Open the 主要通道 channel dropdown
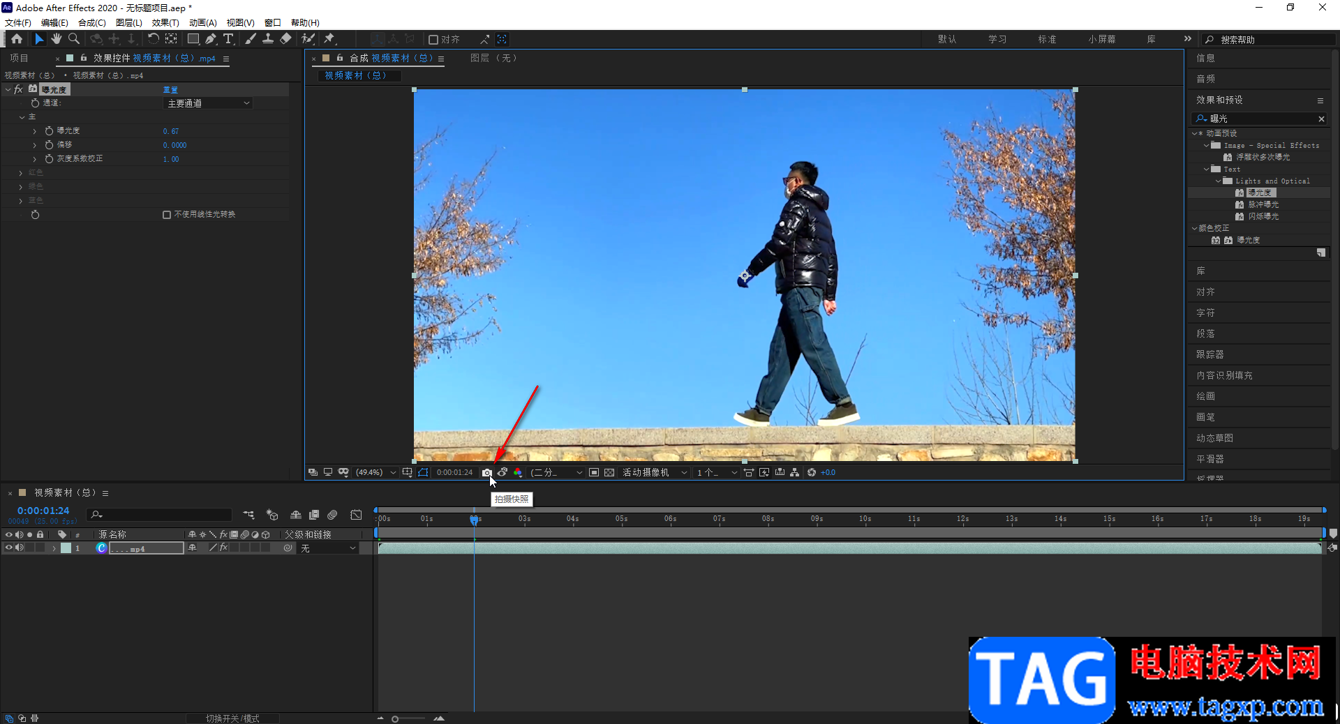This screenshot has height=724, width=1340. 208,103
